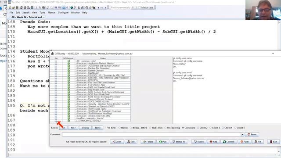Select the Client 5 pre-set radio button
Image resolution: width=281 pixels, height=158 pixels.
(x=235, y=128)
